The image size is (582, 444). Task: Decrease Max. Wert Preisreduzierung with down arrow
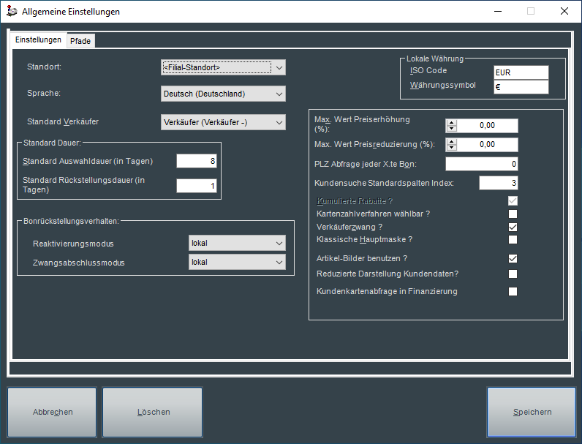[451, 148]
